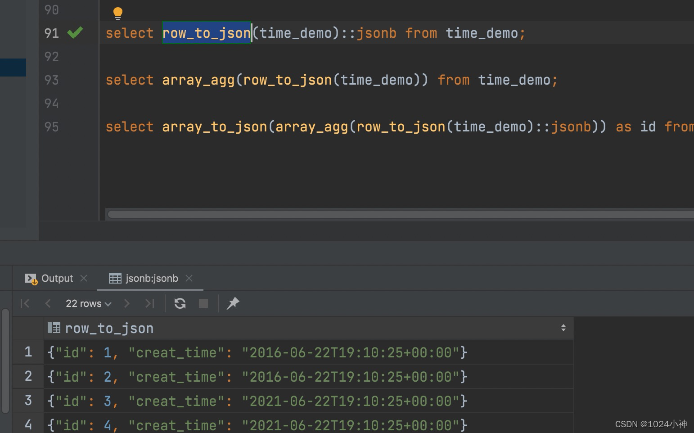Go to the previous page of results
The width and height of the screenshot is (694, 433).
[48, 303]
